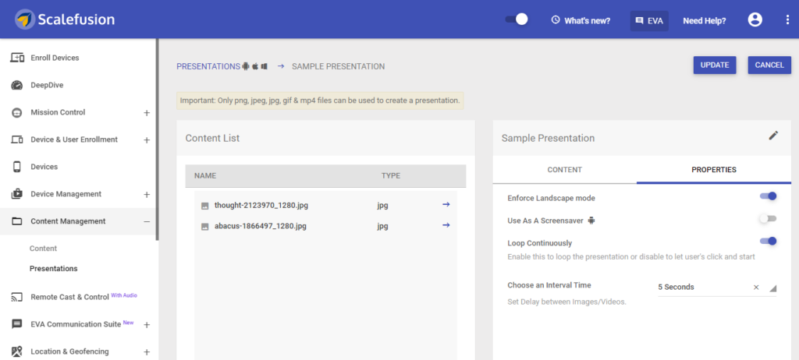Clear the 5 Seconds interval selection
The width and height of the screenshot is (799, 360).
coord(756,288)
